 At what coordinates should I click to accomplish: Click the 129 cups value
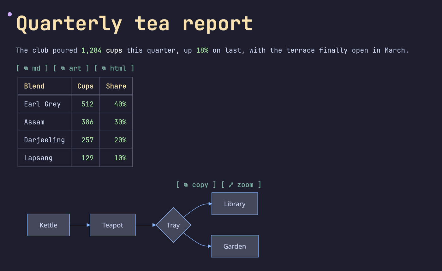click(87, 158)
